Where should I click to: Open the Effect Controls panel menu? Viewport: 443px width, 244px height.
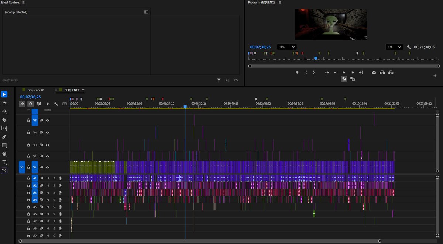24,3
